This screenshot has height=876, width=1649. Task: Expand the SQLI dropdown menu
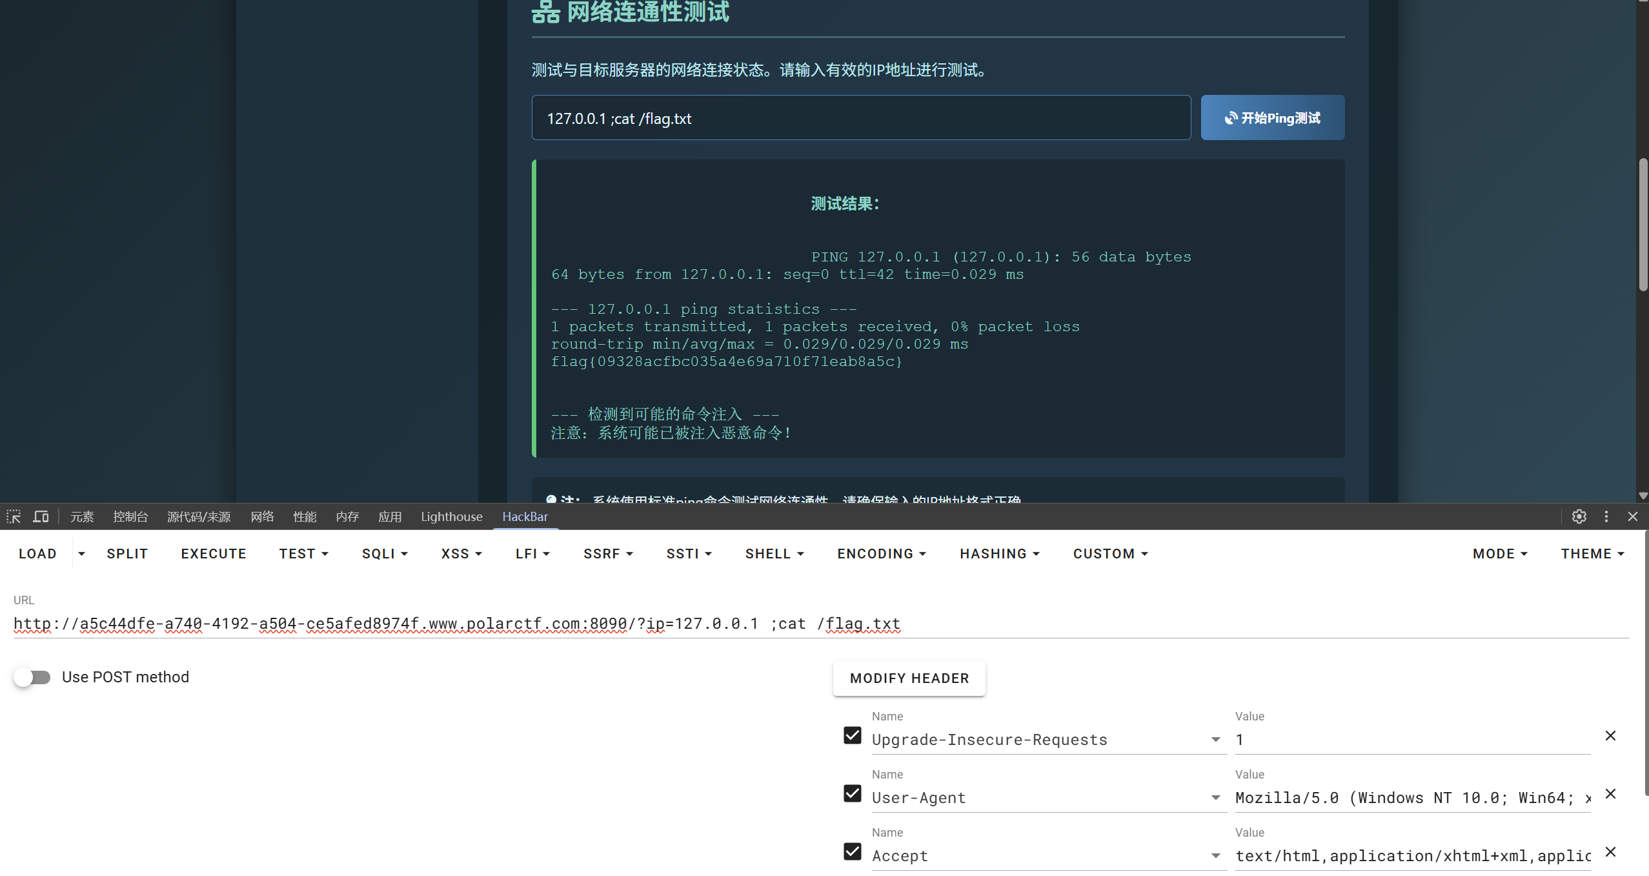pyautogui.click(x=385, y=554)
